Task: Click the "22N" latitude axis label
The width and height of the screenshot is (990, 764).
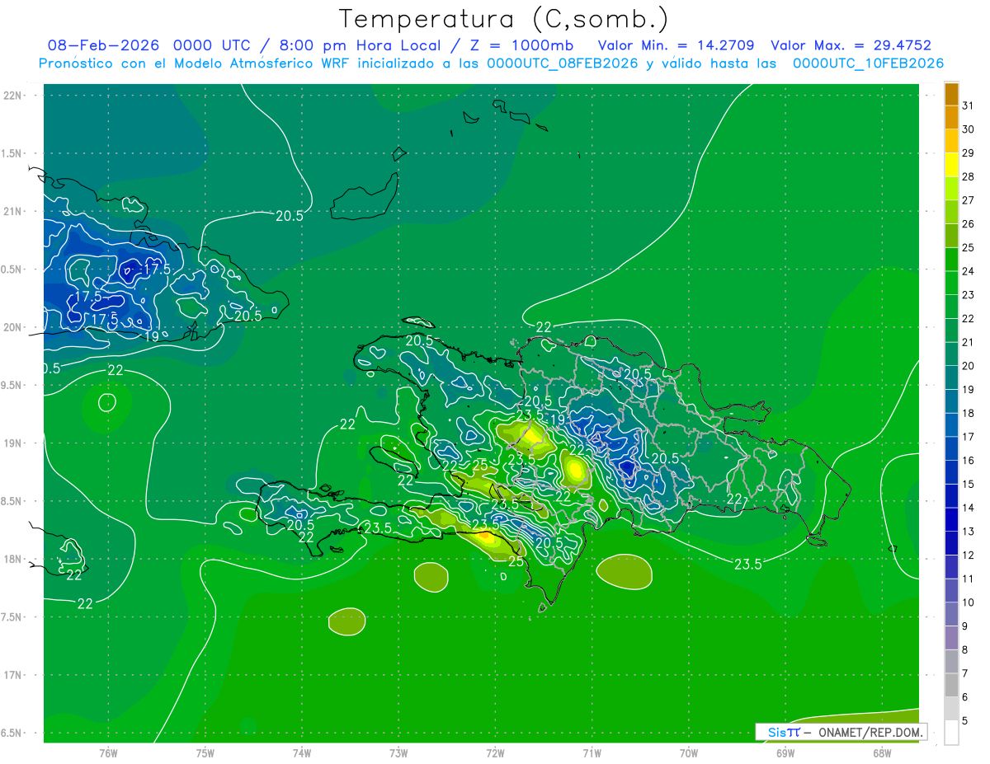Action: tap(14, 96)
